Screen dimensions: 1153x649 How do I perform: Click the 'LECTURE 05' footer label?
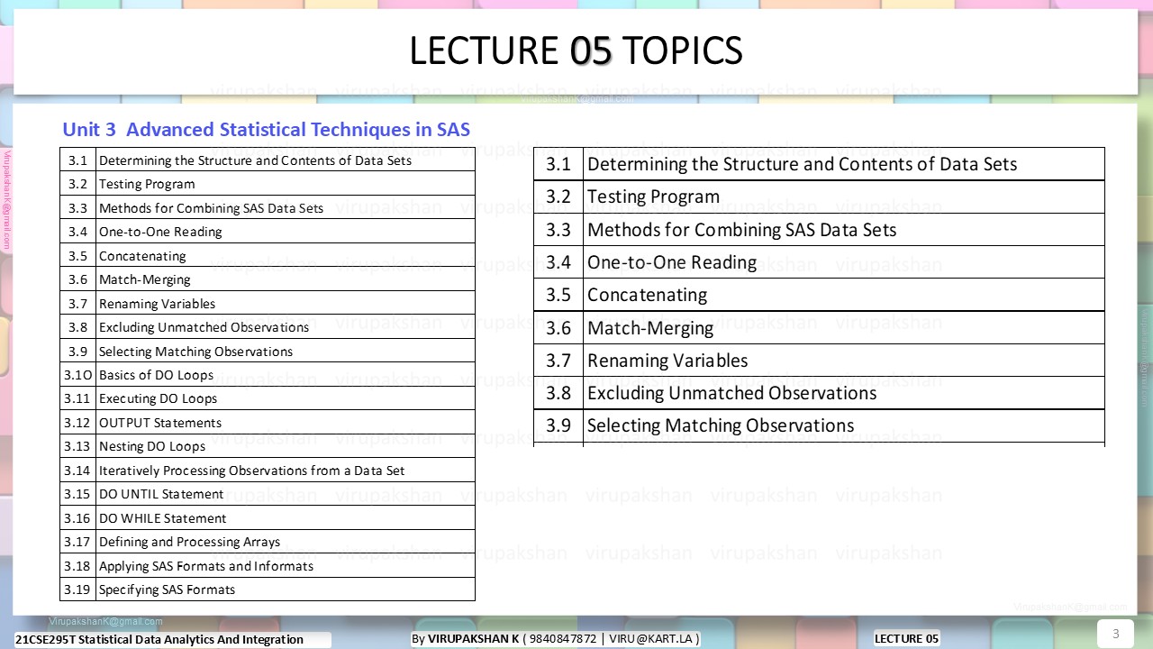(906, 638)
